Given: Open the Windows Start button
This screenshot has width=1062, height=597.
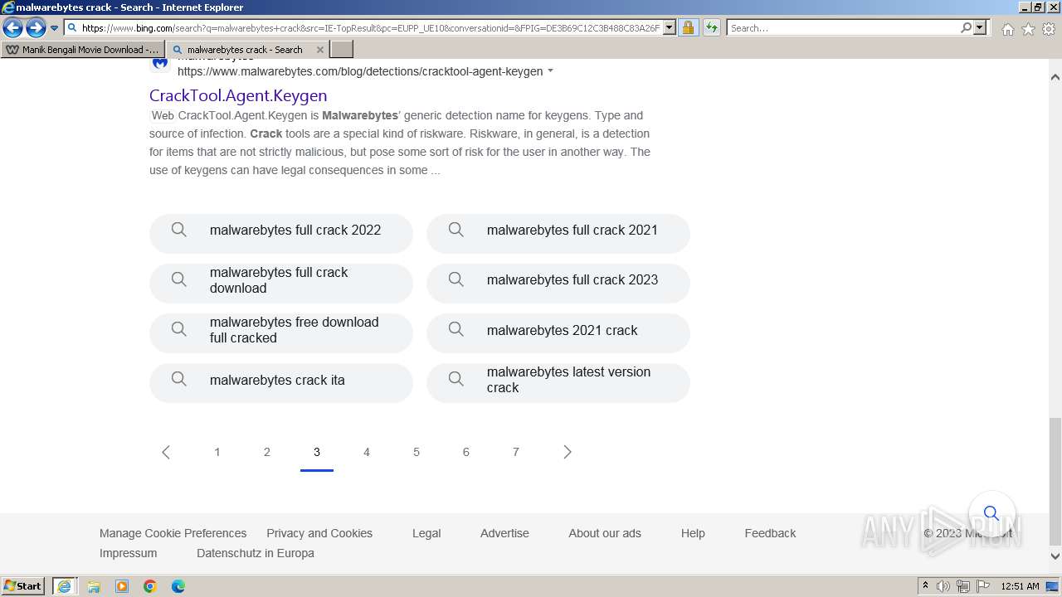Looking at the screenshot, I should (x=23, y=586).
